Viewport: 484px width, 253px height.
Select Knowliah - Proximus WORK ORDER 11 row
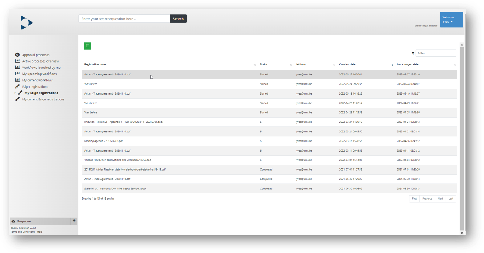tap(269, 122)
